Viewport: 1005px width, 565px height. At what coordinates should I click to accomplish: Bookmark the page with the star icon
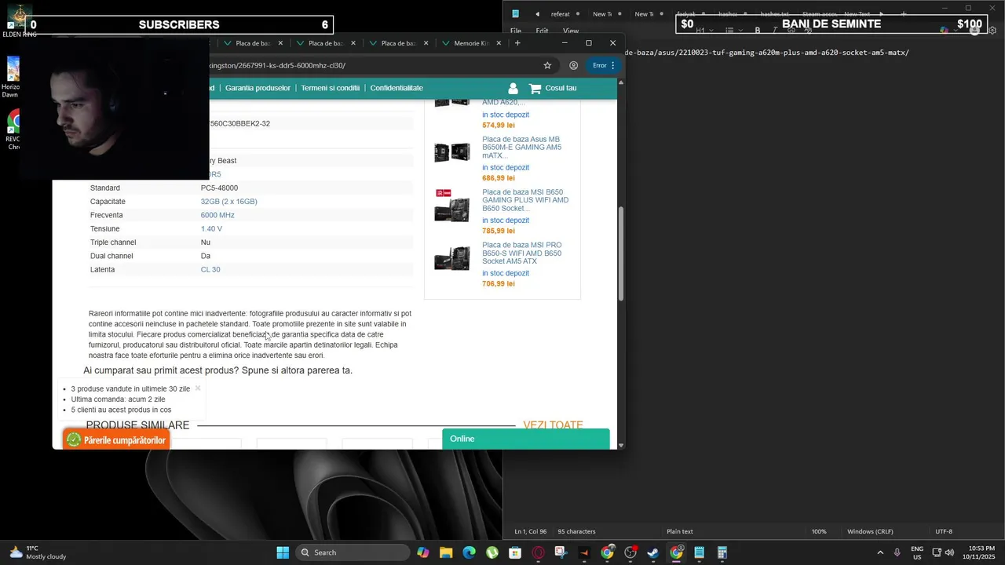(547, 65)
